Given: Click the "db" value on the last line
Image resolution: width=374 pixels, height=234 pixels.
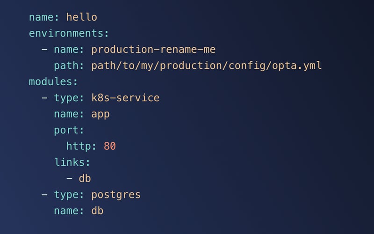Looking at the screenshot, I should pos(97,211).
